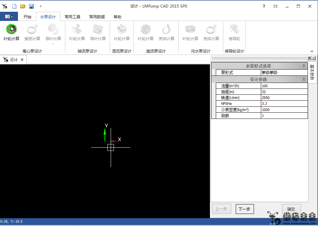Click the New document icon in title bar
The image size is (318, 226).
[14, 6]
